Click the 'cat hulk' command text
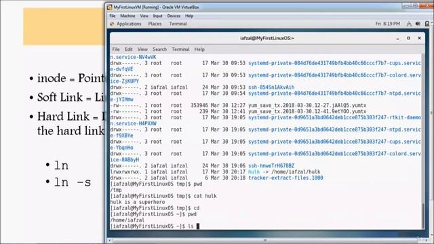This screenshot has height=244, width=434. [x=205, y=196]
